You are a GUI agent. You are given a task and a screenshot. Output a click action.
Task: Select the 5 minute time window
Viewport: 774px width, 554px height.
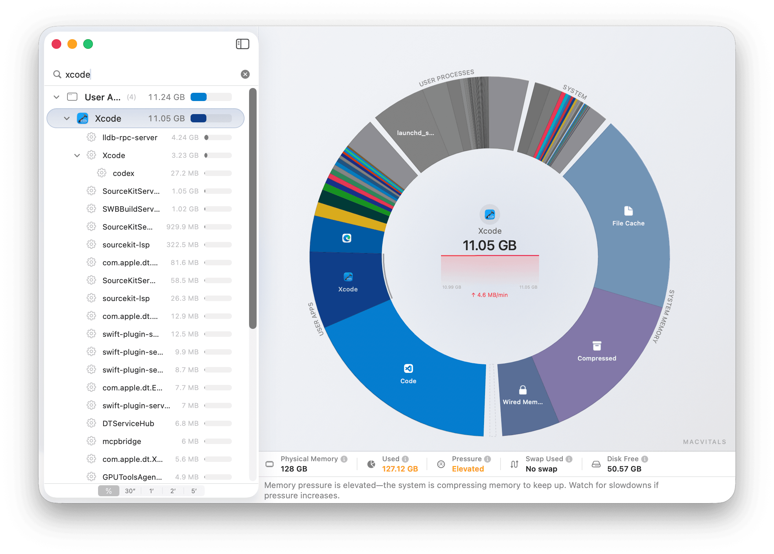[194, 491]
